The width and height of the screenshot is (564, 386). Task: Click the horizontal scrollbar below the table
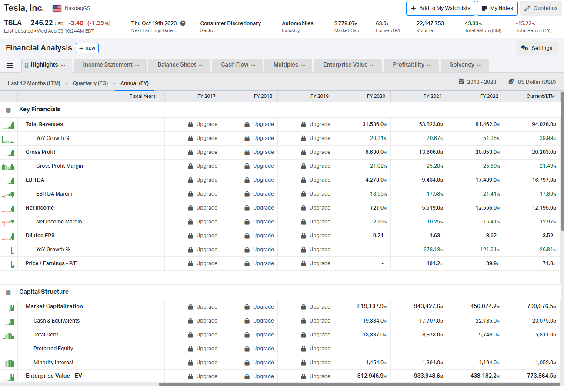tap(359, 384)
